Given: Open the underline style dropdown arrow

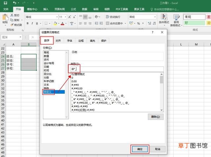Looking at the screenshot, I should (x=40, y=24).
